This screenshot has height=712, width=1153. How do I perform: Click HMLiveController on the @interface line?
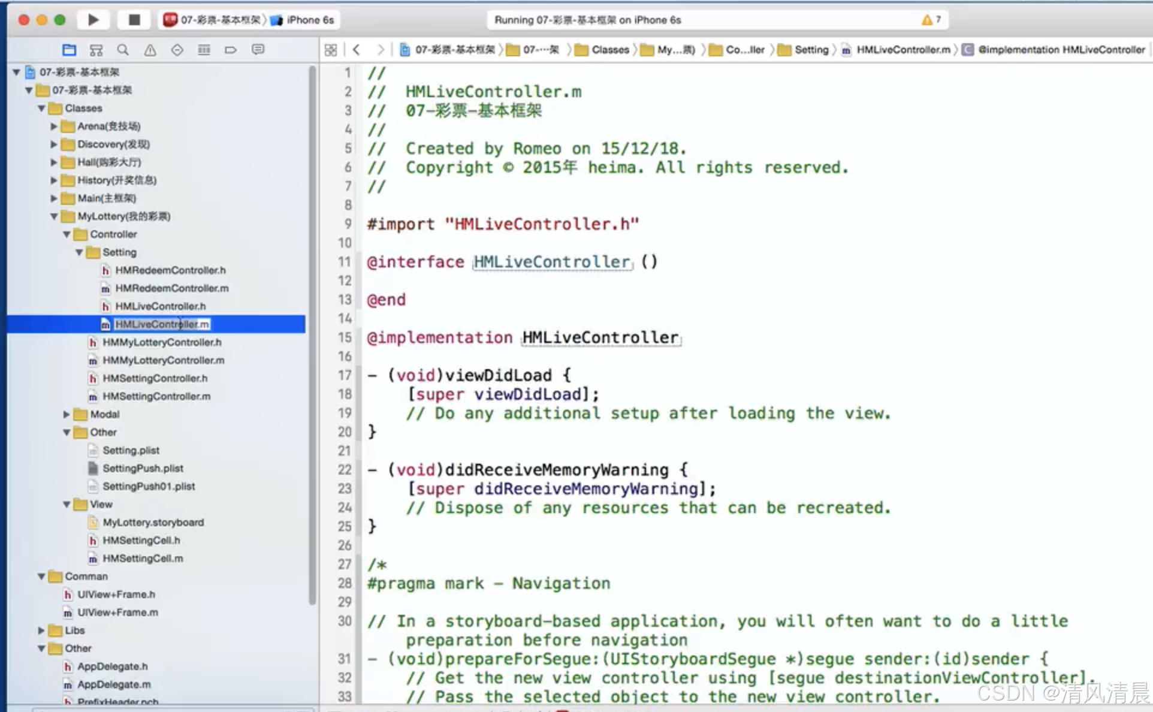point(552,262)
